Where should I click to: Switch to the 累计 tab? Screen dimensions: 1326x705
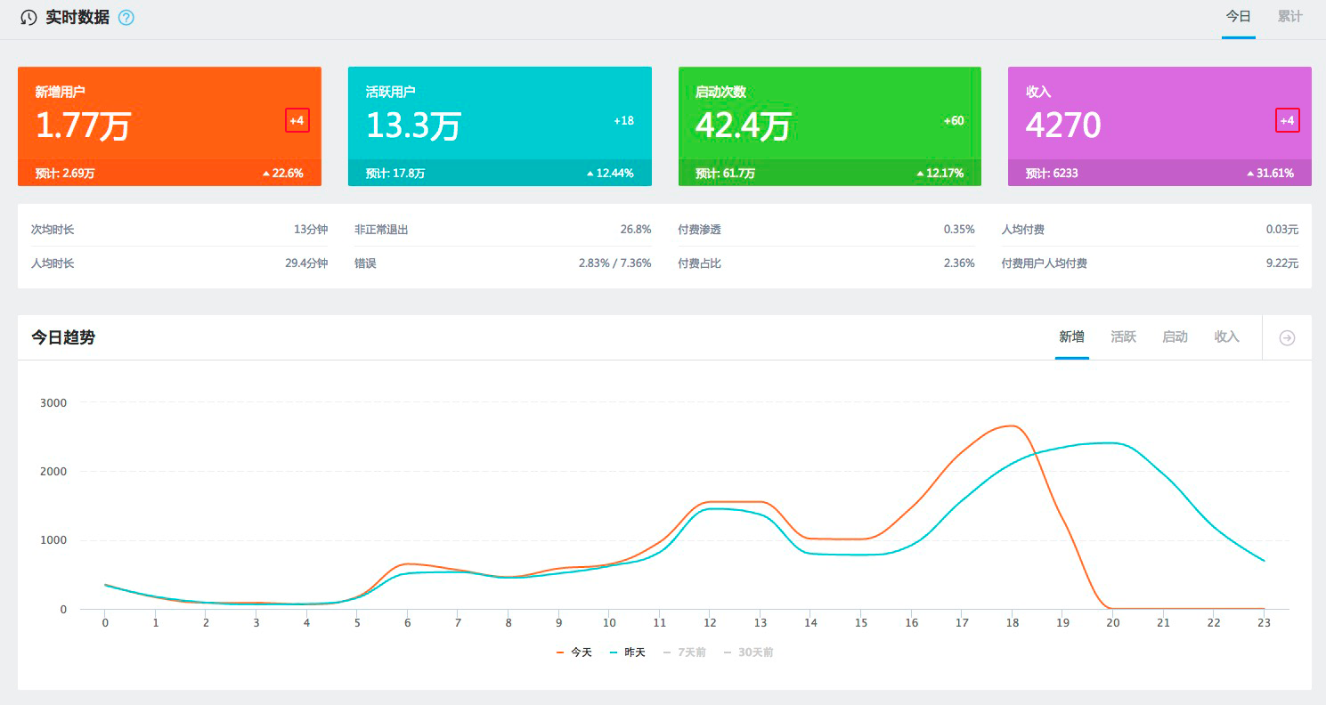pyautogui.click(x=1289, y=17)
